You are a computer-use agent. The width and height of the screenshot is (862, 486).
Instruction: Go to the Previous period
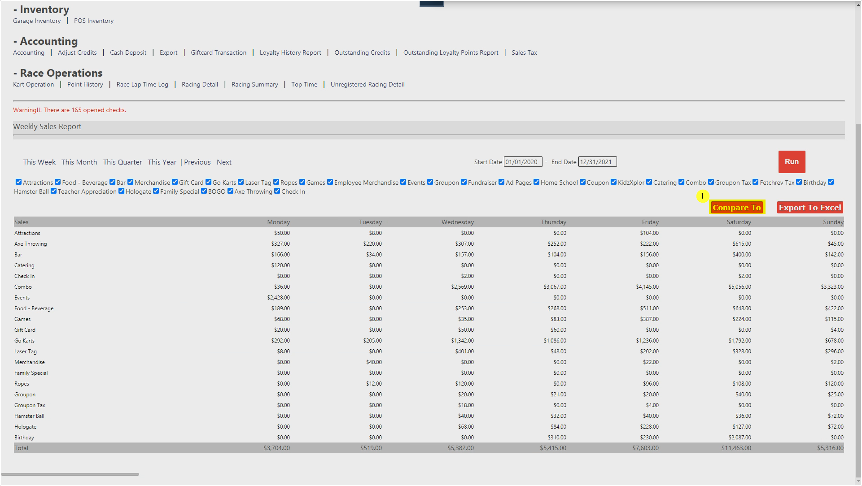click(x=197, y=162)
